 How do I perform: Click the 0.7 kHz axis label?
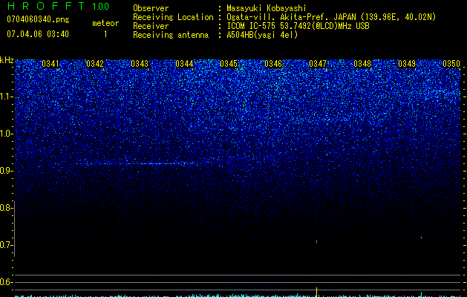[x=7, y=245]
